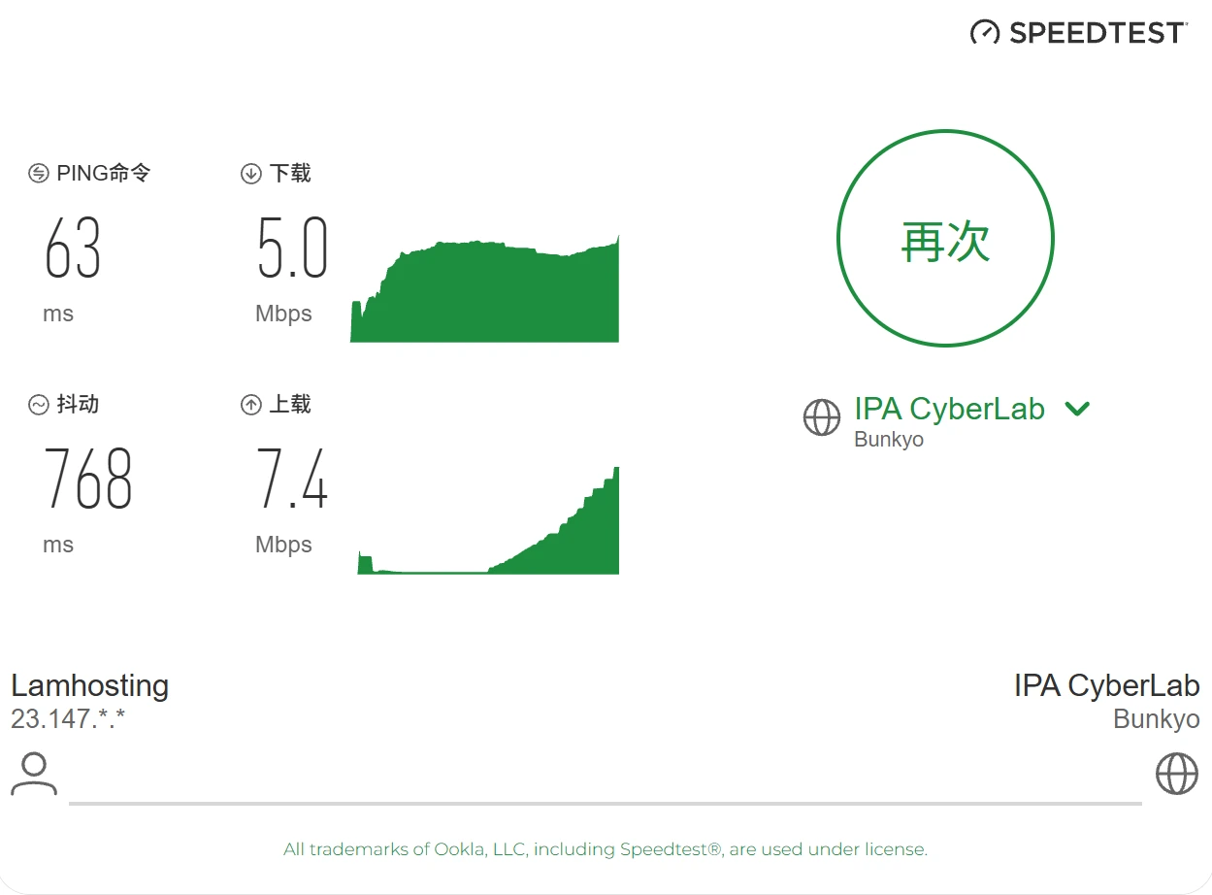Click the 5.0 Mbps download result
This screenshot has width=1212, height=895.
(292, 249)
